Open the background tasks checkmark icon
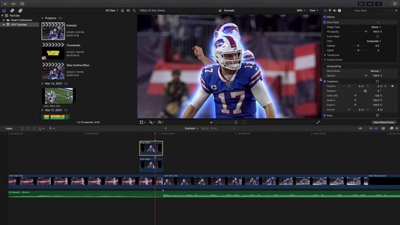The image size is (400, 225). pos(22,4)
